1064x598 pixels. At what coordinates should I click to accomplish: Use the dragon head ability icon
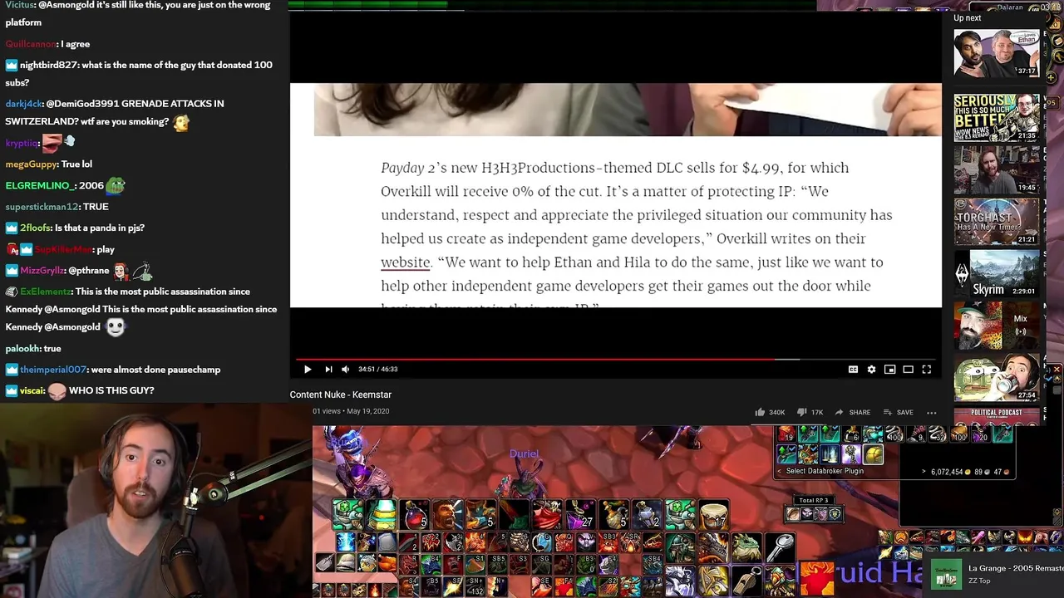pos(713,547)
